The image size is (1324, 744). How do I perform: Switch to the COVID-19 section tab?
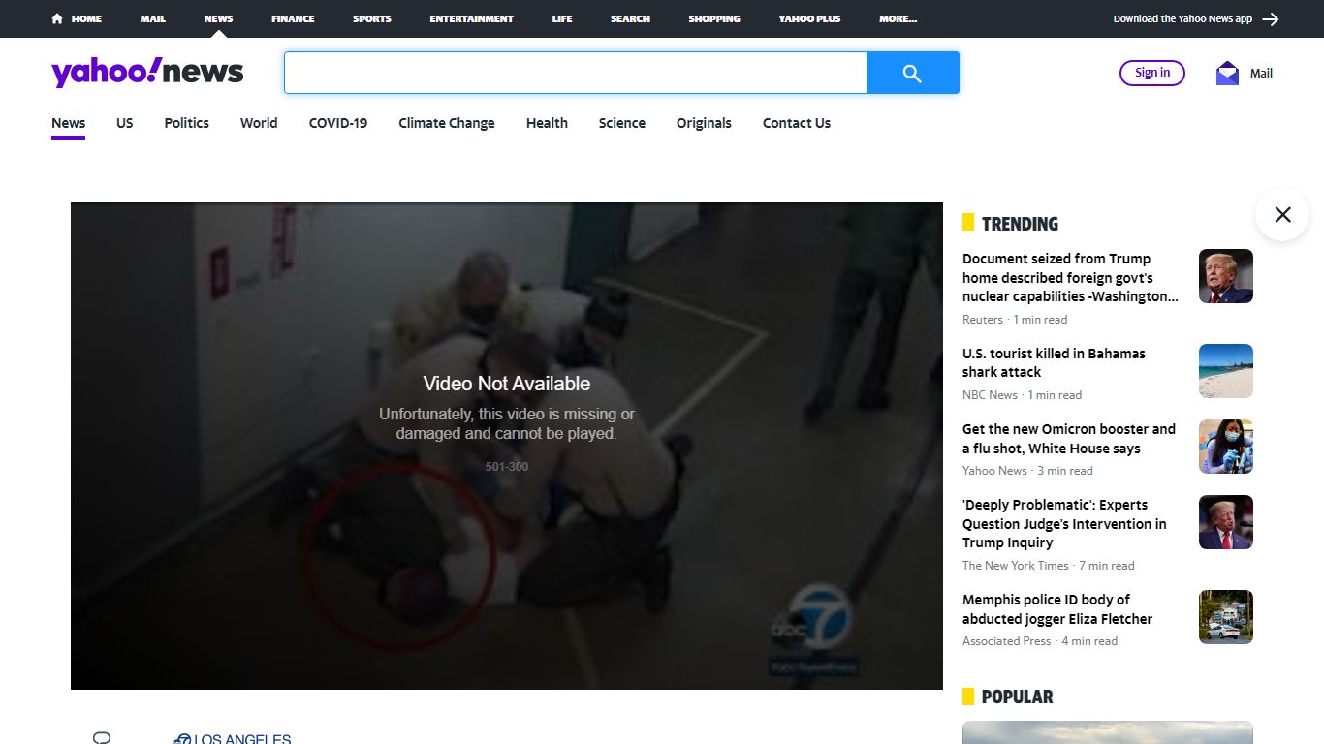tap(338, 123)
